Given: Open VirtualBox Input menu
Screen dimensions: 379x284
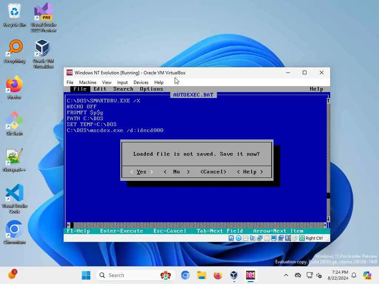Looking at the screenshot, I should (x=122, y=82).
